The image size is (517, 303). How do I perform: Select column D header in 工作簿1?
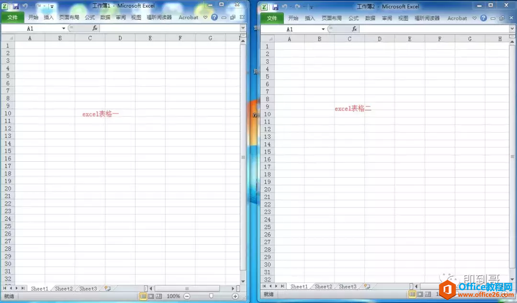120,38
